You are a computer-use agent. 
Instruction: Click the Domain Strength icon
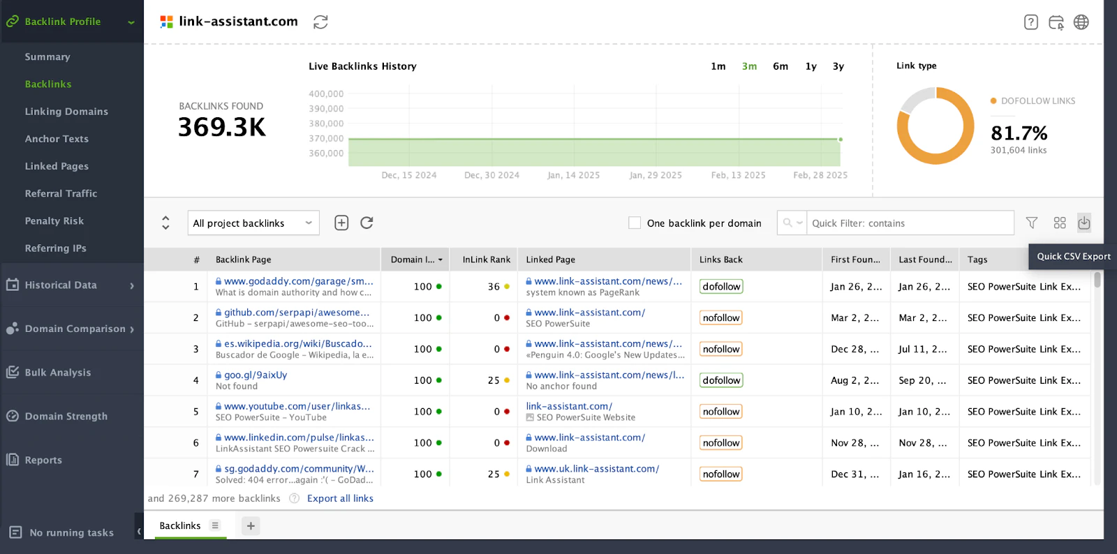[x=13, y=416]
